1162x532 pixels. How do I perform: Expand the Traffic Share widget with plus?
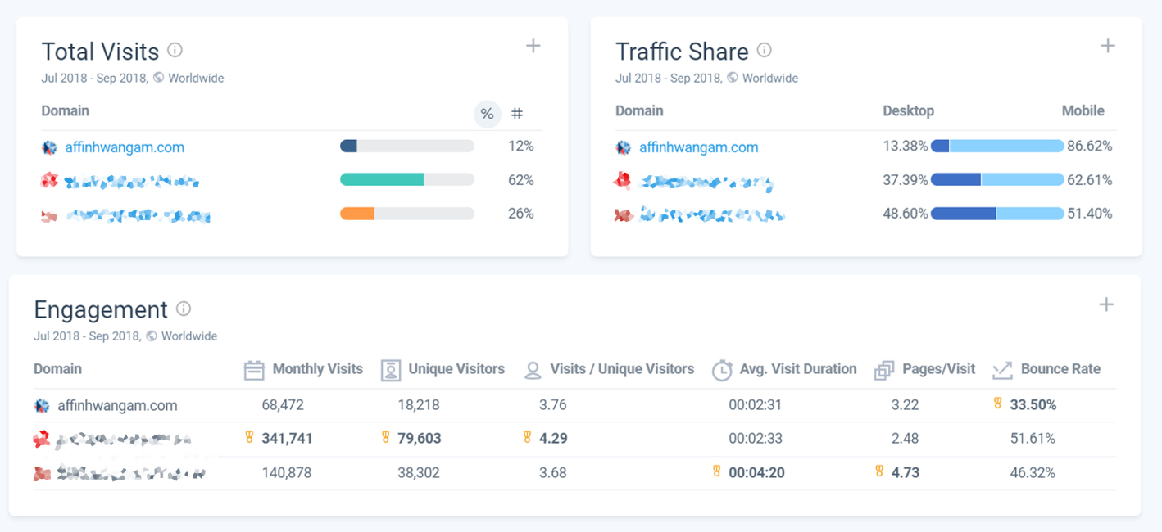tap(1108, 46)
